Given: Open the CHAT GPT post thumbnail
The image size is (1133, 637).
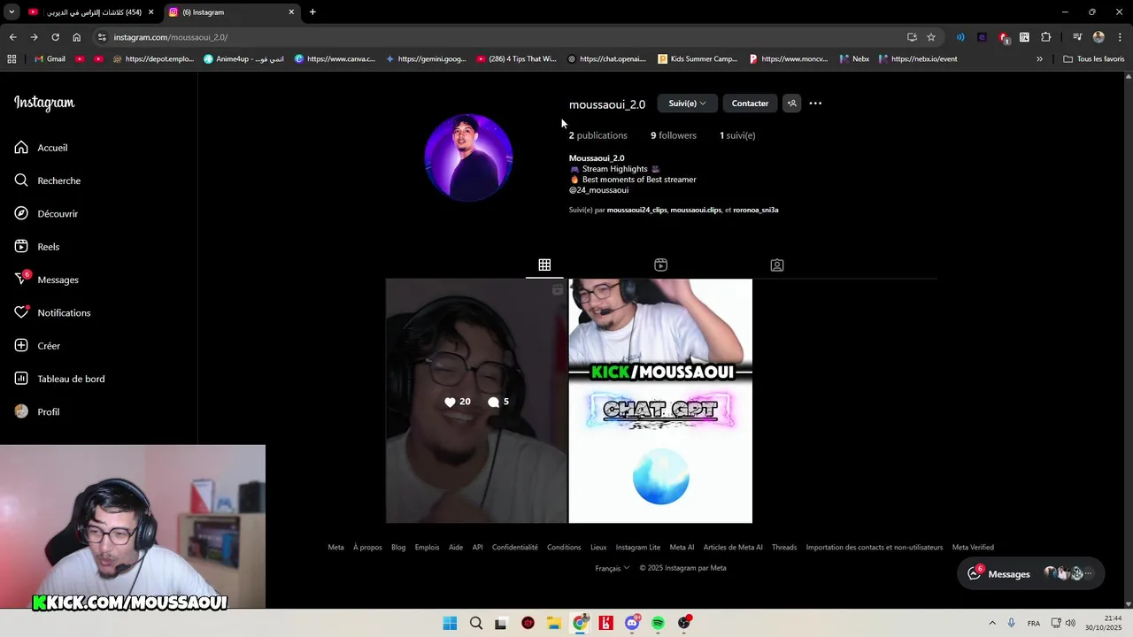Looking at the screenshot, I should [x=660, y=401].
